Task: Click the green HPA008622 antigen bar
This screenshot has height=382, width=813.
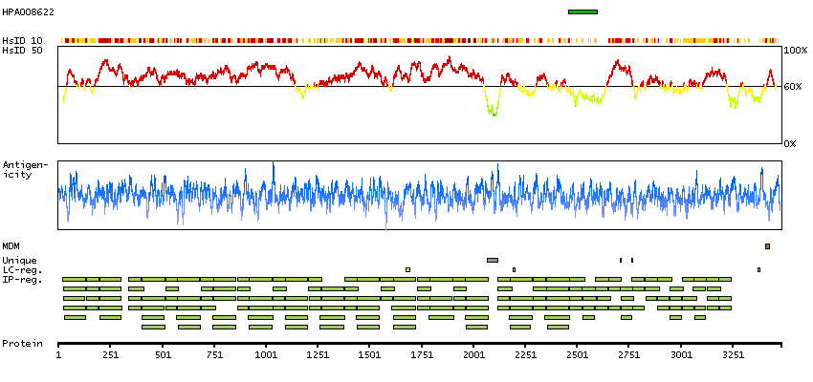Action: 582,11
